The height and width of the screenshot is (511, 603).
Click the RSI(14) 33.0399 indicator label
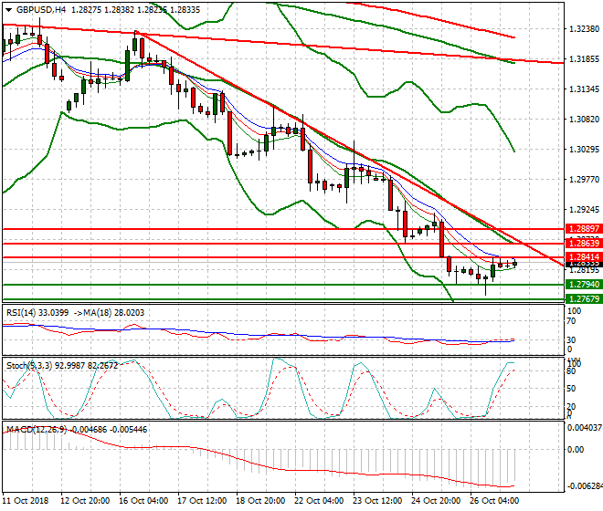click(37, 313)
